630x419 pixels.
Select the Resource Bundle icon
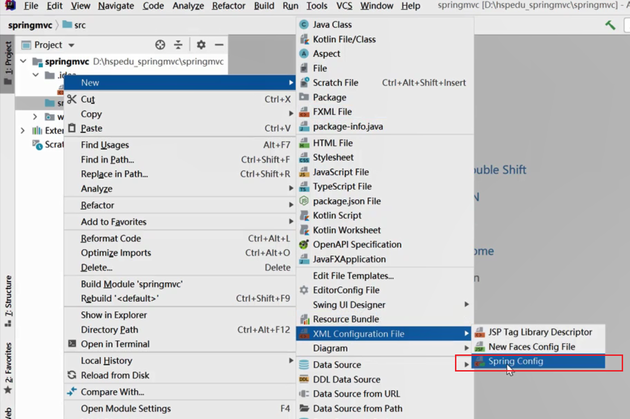click(x=304, y=319)
